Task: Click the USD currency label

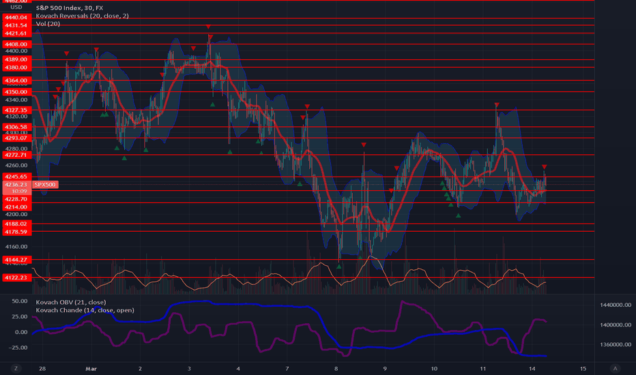Action: click(x=16, y=7)
